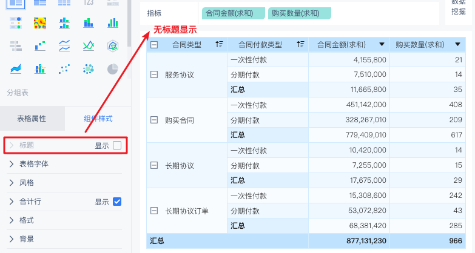This screenshot has height=253, width=475.
Task: Choose the area chart icon
Action: click(16, 69)
